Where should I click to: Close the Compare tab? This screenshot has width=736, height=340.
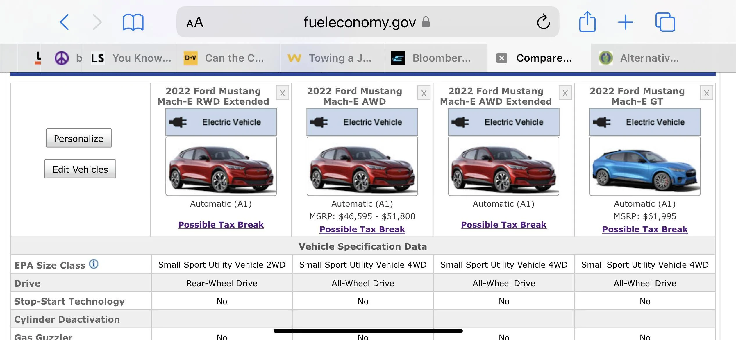click(x=502, y=58)
